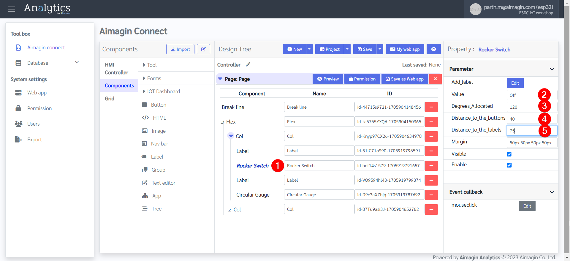Toggle the Visible checkbox
Screen dimensions: 570x261
click(509, 154)
